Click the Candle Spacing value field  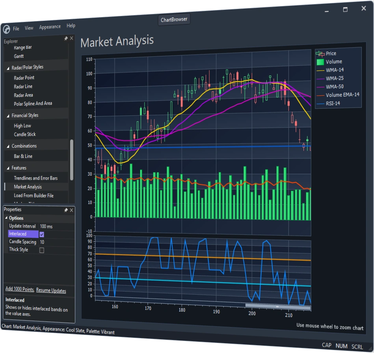coord(57,242)
